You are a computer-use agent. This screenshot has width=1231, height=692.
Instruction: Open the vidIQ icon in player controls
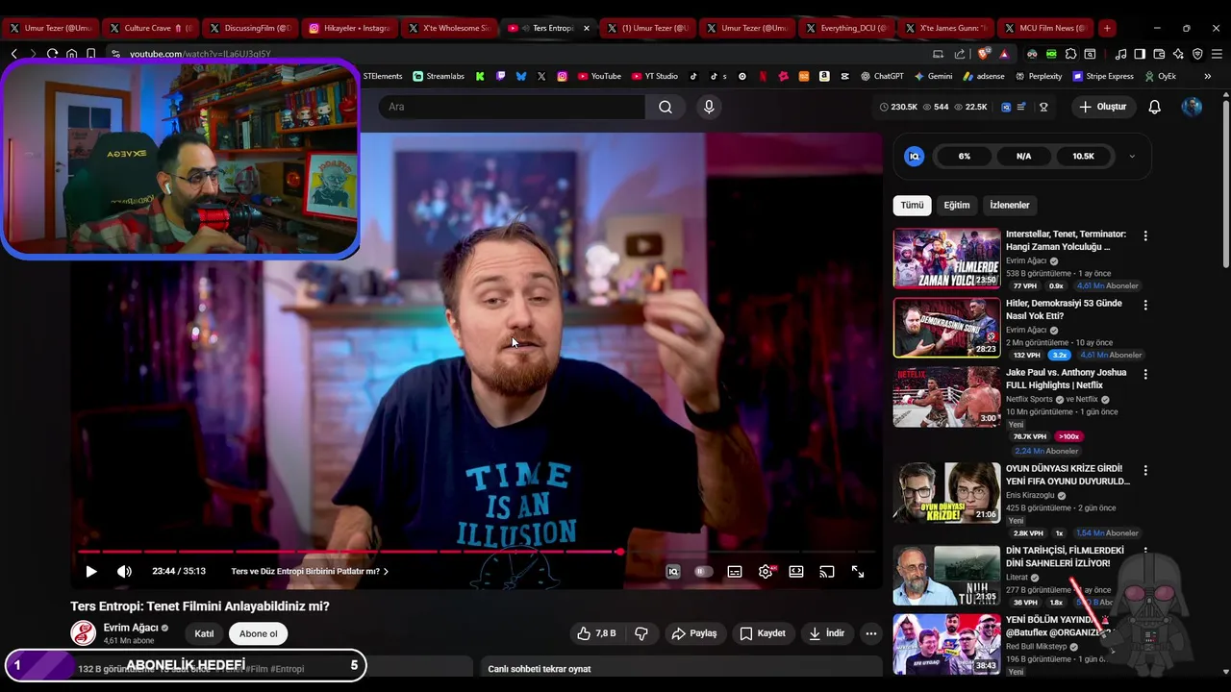(673, 572)
